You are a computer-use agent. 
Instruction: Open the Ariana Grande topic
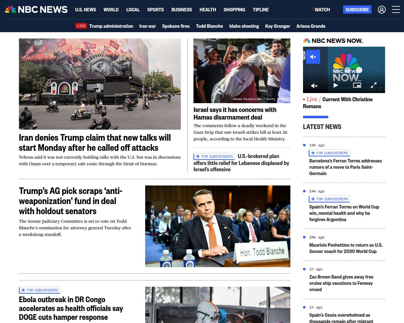(311, 26)
